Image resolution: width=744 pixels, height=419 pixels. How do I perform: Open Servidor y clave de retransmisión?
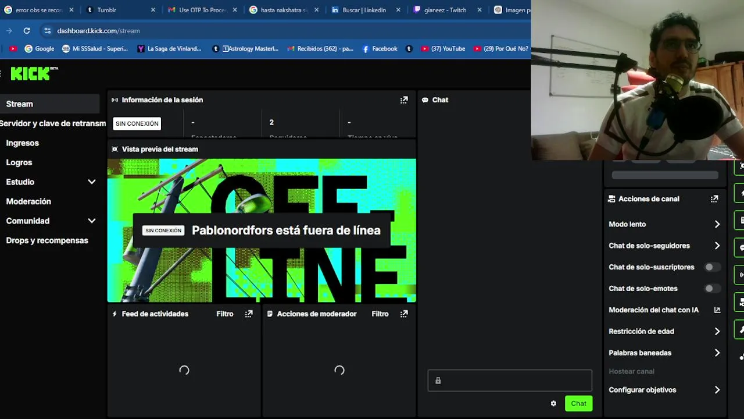(53, 123)
